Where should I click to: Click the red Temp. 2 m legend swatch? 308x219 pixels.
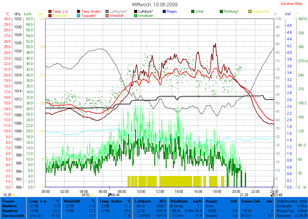click(x=50, y=11)
